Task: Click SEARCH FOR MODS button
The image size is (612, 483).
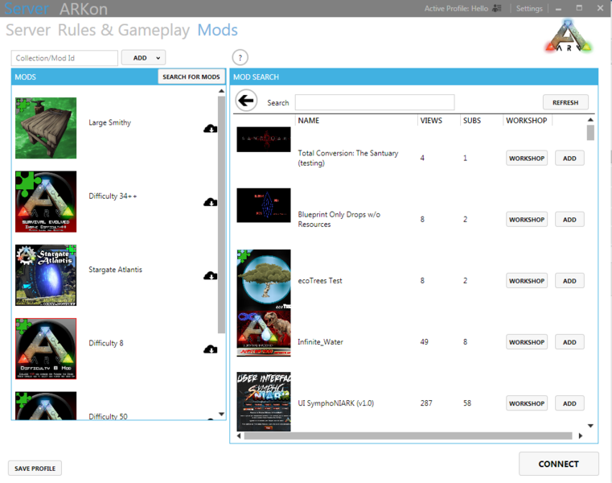Action: coord(191,76)
